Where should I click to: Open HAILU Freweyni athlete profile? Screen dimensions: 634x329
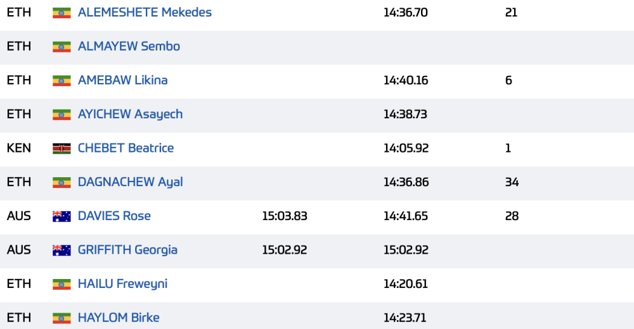point(122,284)
